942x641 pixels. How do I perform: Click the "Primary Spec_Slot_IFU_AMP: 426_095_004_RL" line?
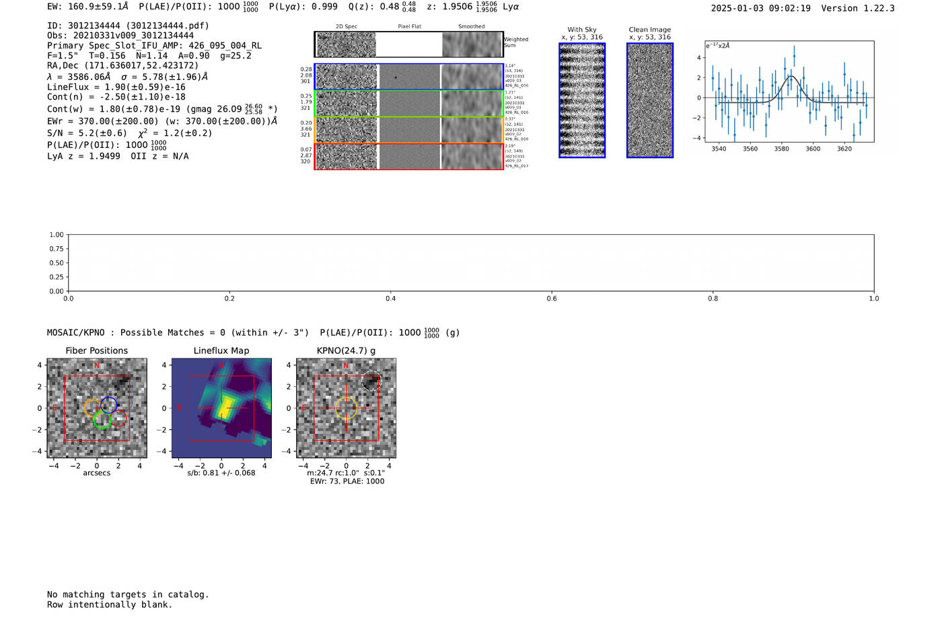click(x=154, y=46)
